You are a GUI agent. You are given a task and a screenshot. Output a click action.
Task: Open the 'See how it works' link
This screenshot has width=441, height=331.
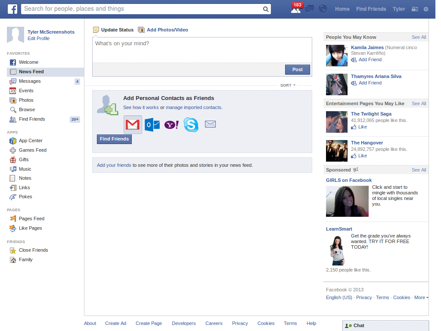[141, 107]
